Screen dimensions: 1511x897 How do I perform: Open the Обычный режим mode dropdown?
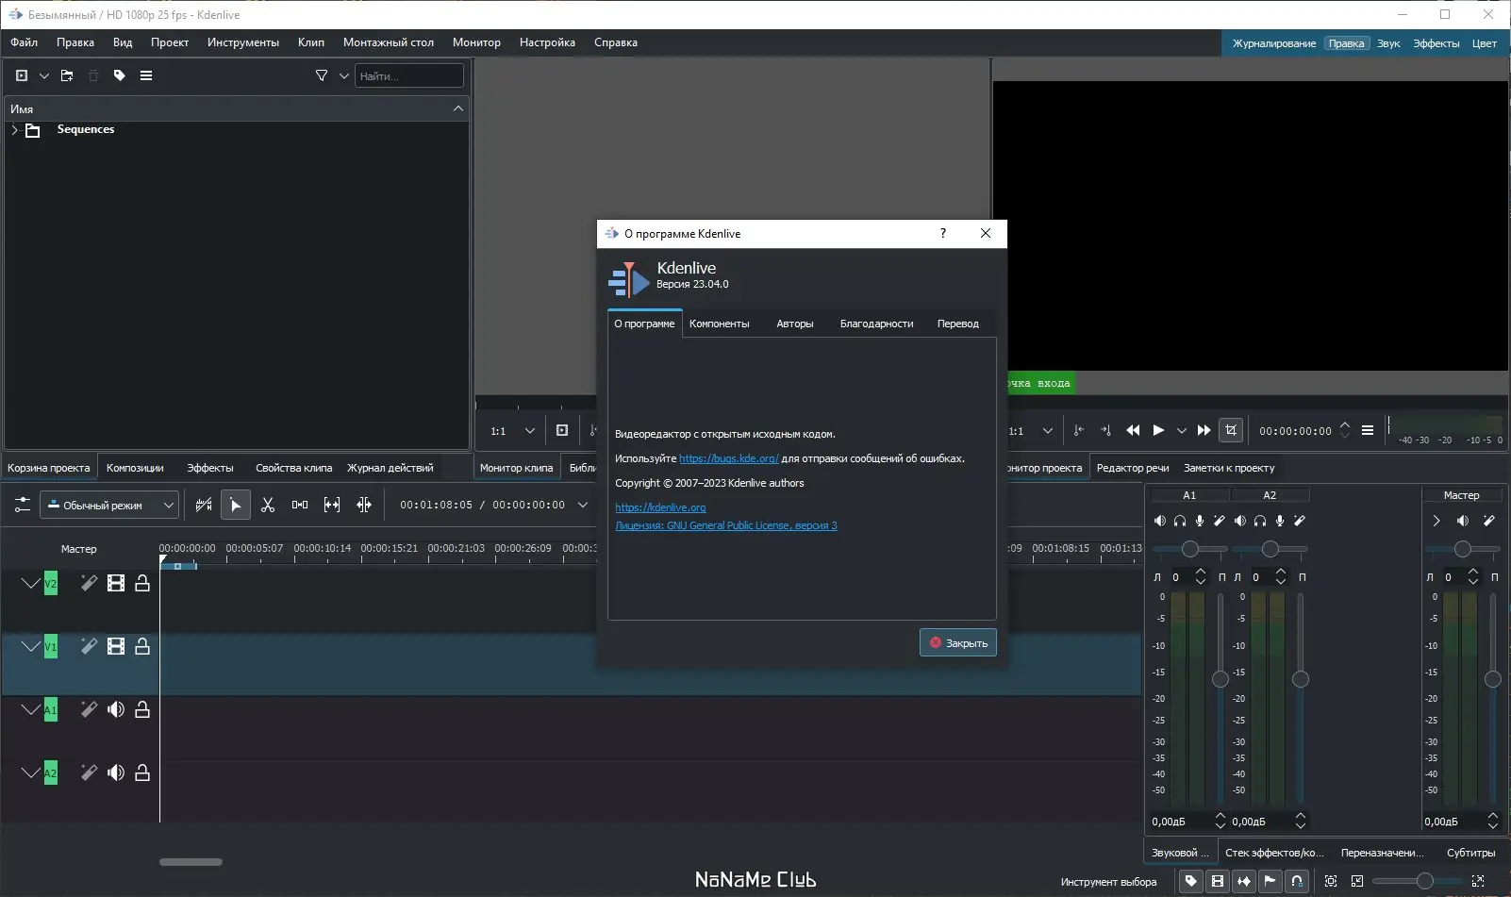click(x=109, y=506)
